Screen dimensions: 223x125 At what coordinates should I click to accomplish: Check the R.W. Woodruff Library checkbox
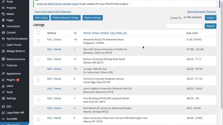(x=38, y=110)
